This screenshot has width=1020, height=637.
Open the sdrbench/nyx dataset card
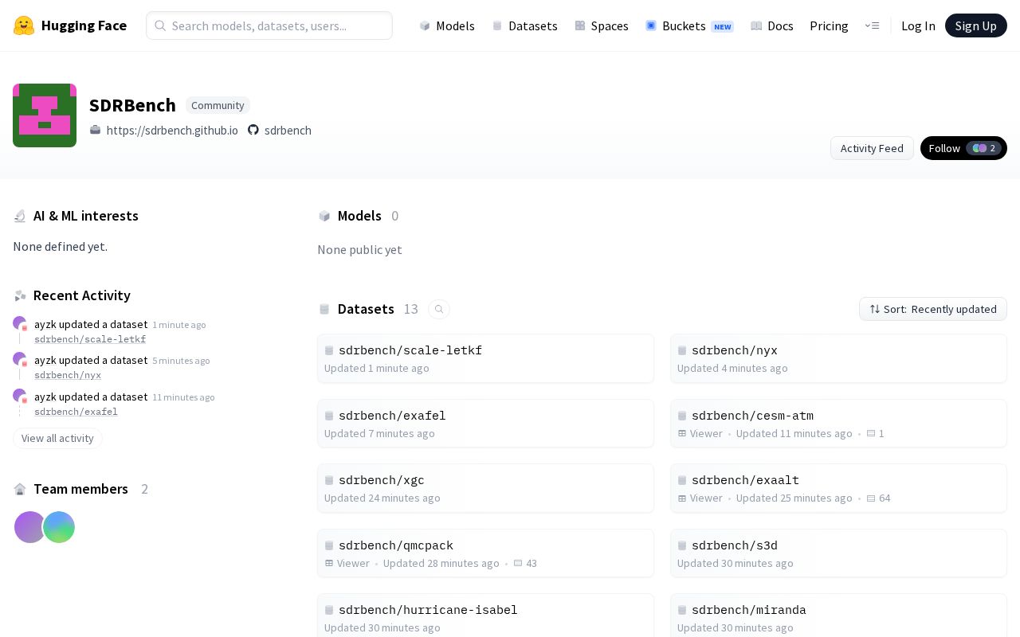[838, 358]
